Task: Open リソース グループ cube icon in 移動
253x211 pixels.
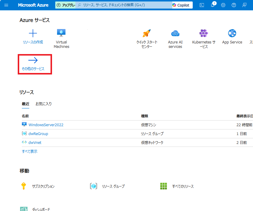Action: point(94,186)
